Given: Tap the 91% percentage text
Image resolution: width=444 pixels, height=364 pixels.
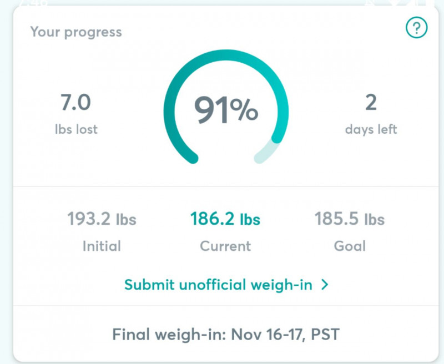Looking at the screenshot, I should pyautogui.click(x=226, y=110).
